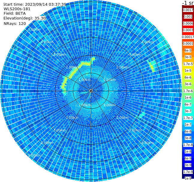Select the 1e-5 colorbar label
This screenshot has height=182, width=194.
[x=188, y=70]
